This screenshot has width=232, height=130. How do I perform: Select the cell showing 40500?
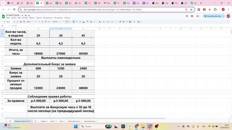click(x=83, y=52)
